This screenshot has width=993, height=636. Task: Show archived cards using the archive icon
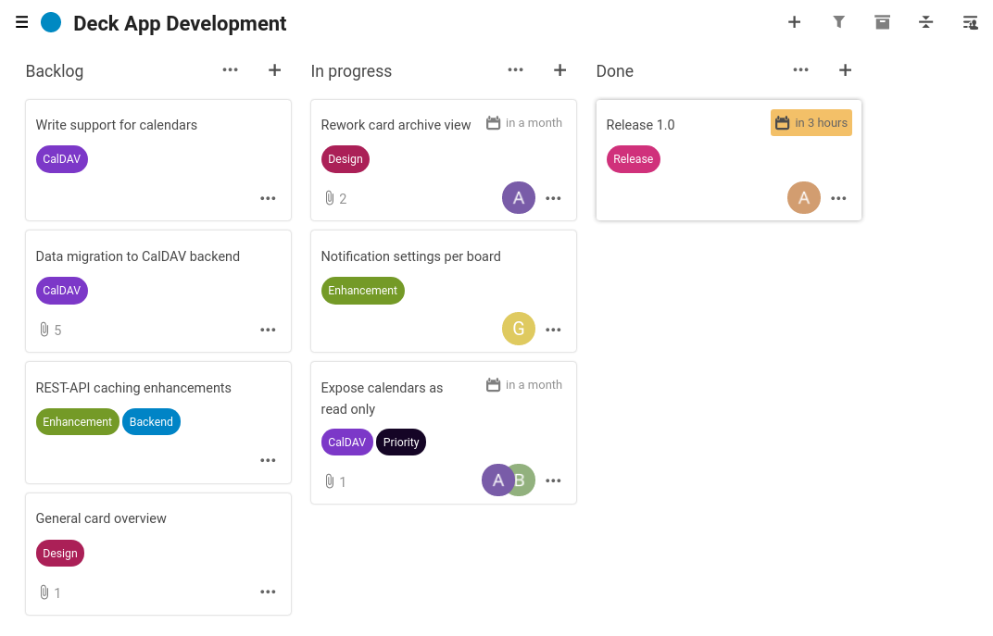(882, 22)
